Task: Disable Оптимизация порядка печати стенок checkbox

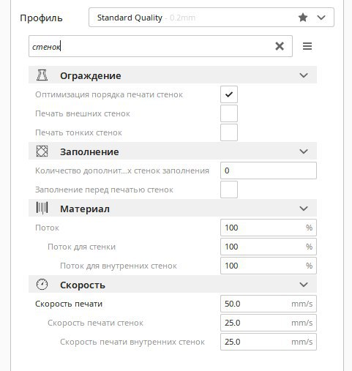Action: (229, 94)
